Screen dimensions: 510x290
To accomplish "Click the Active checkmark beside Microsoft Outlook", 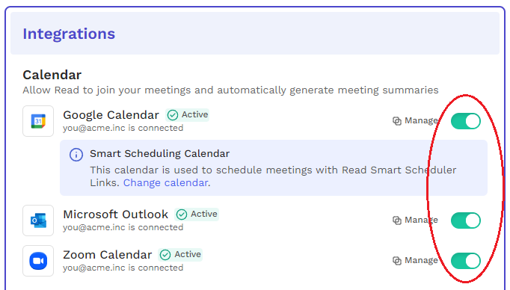I will [182, 215].
